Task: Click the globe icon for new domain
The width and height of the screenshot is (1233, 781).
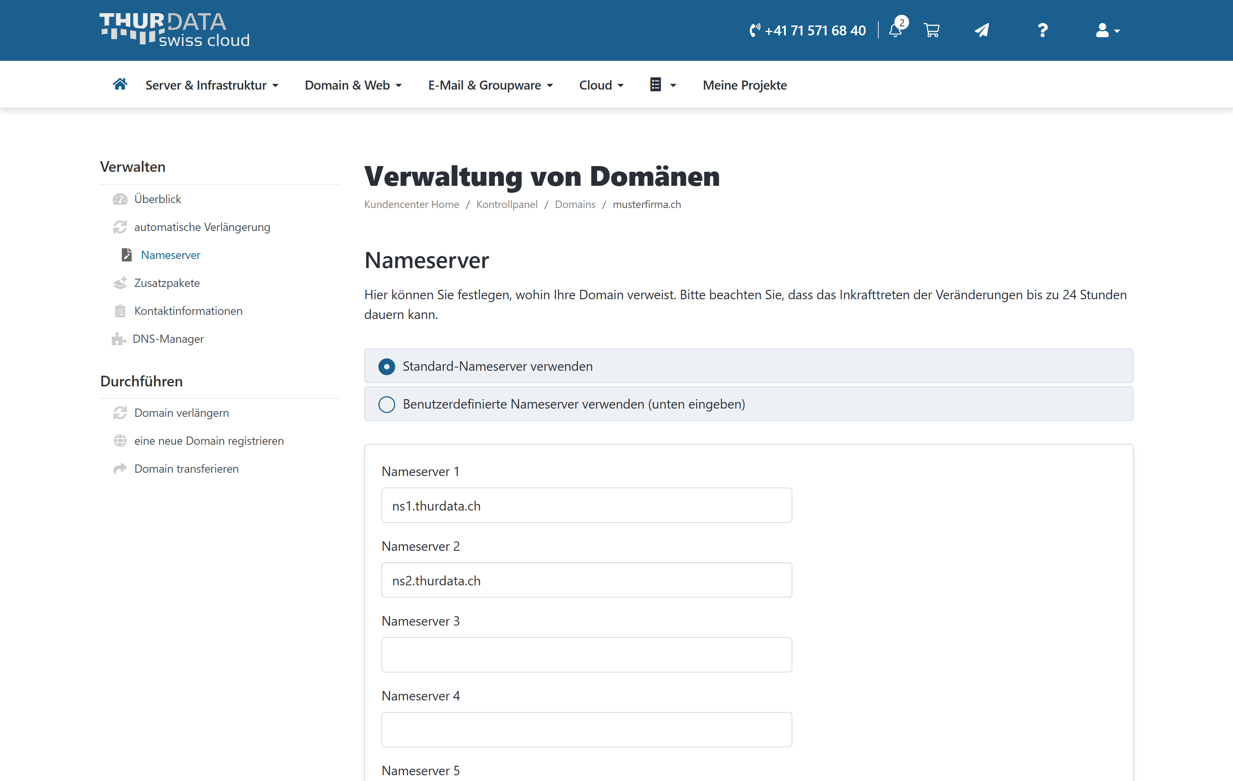Action: pos(120,440)
